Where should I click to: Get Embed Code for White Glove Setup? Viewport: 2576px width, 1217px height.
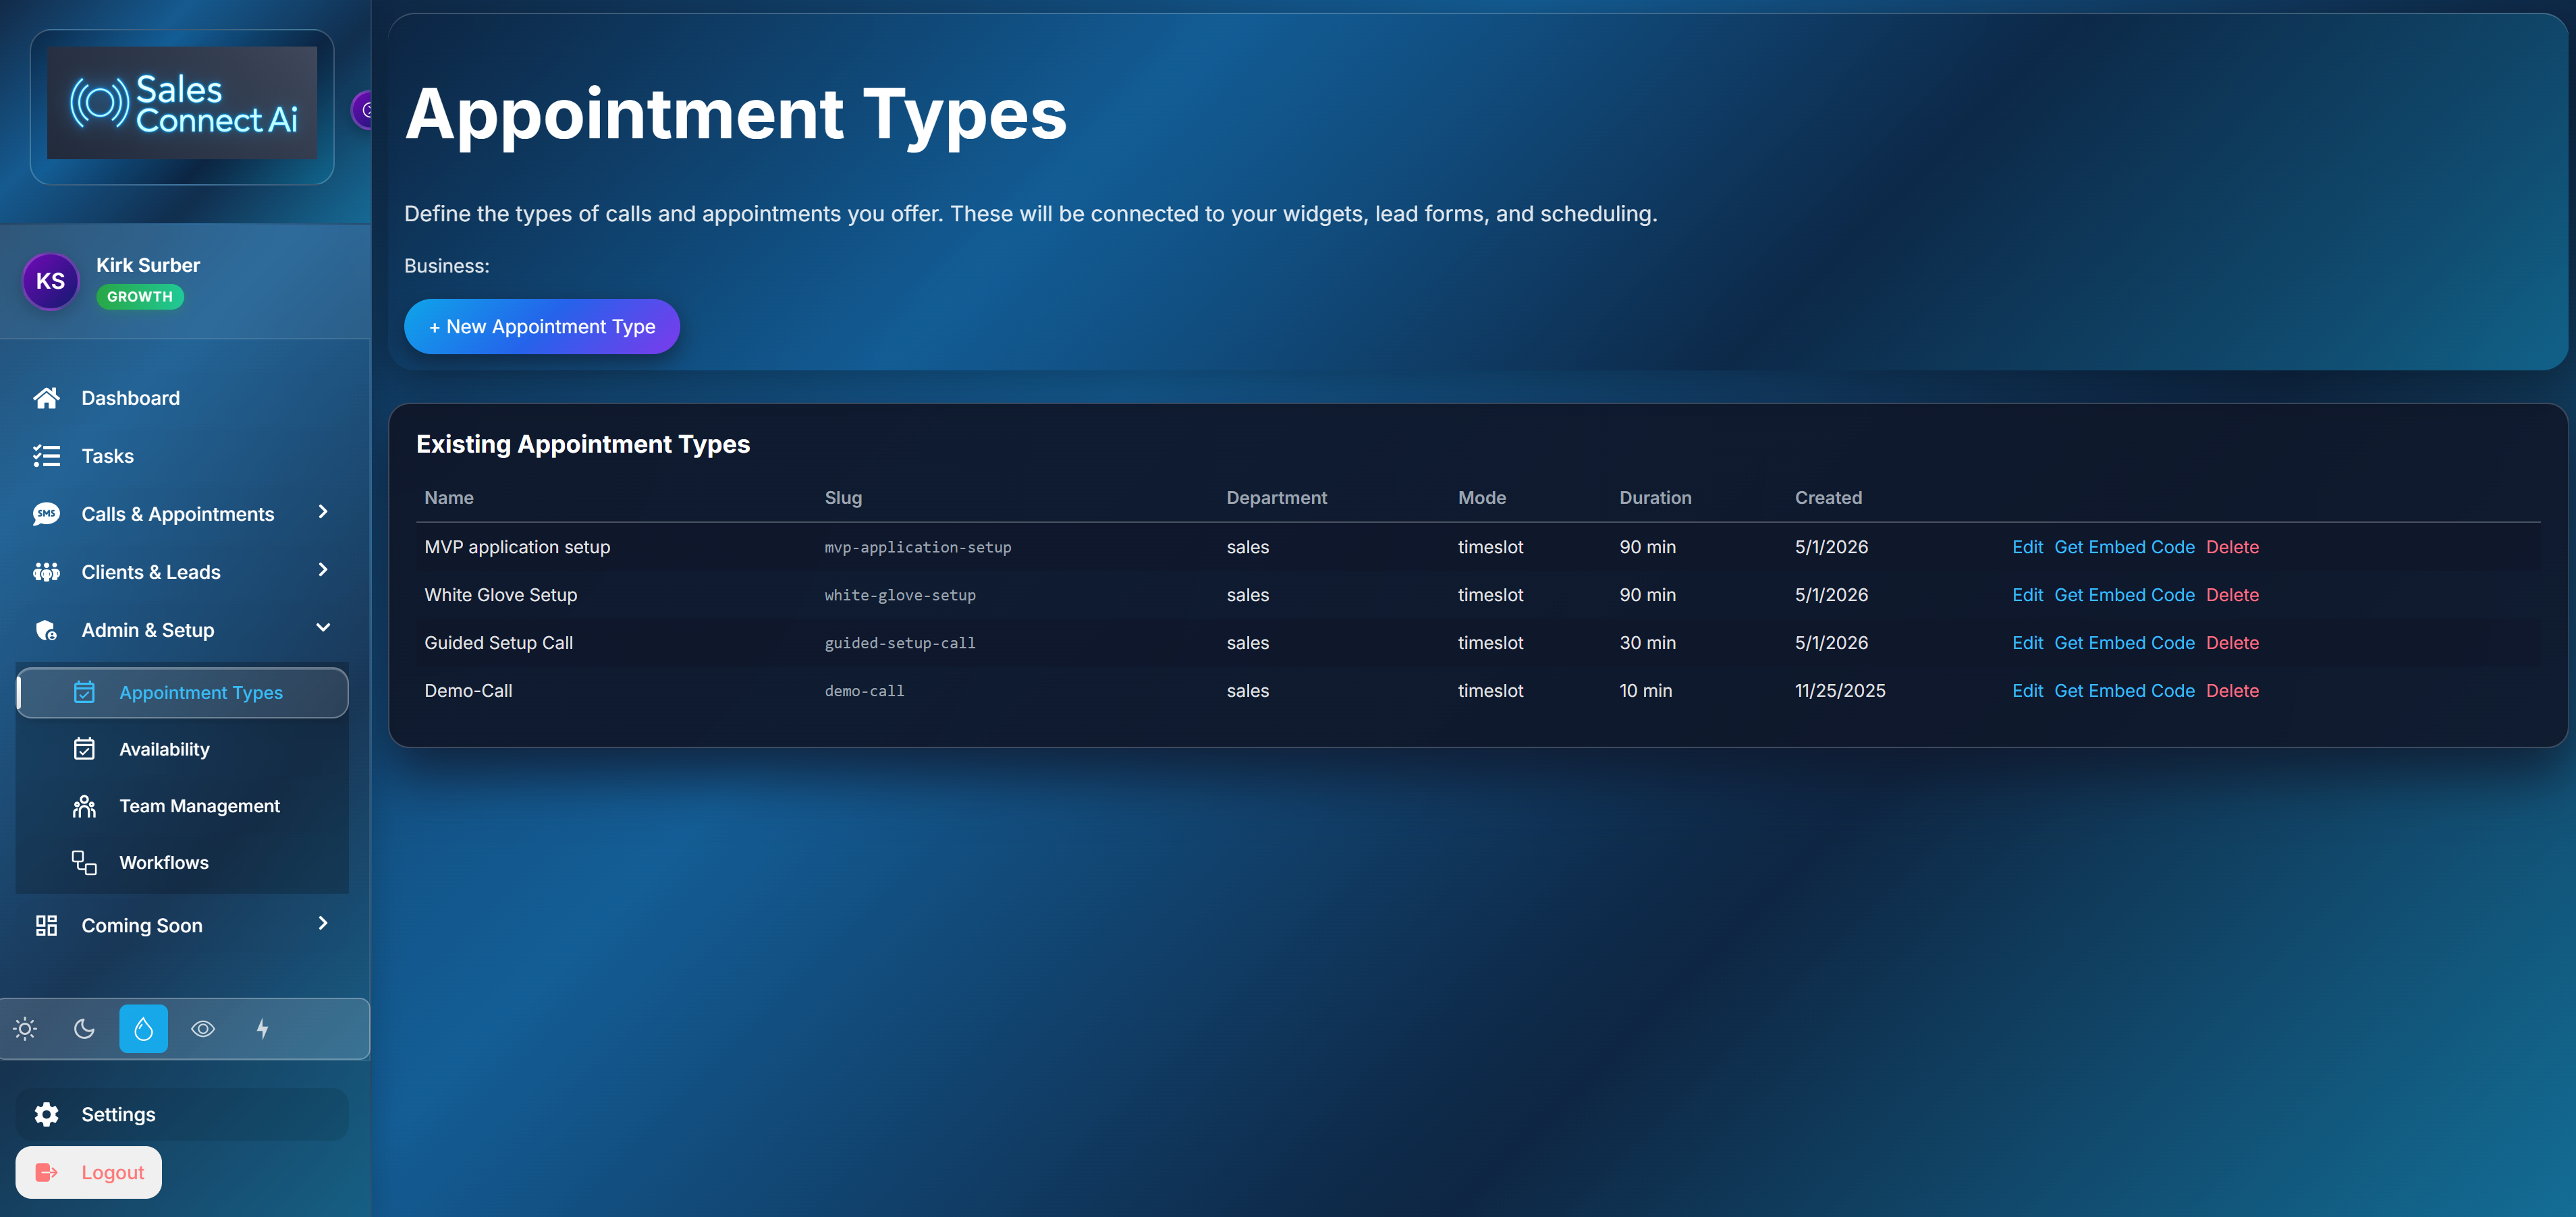pos(2124,595)
